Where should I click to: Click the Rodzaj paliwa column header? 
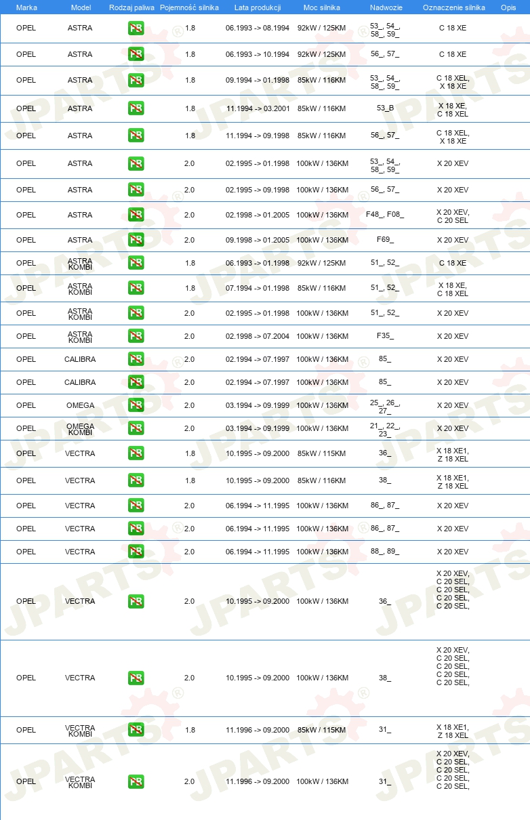131,7
